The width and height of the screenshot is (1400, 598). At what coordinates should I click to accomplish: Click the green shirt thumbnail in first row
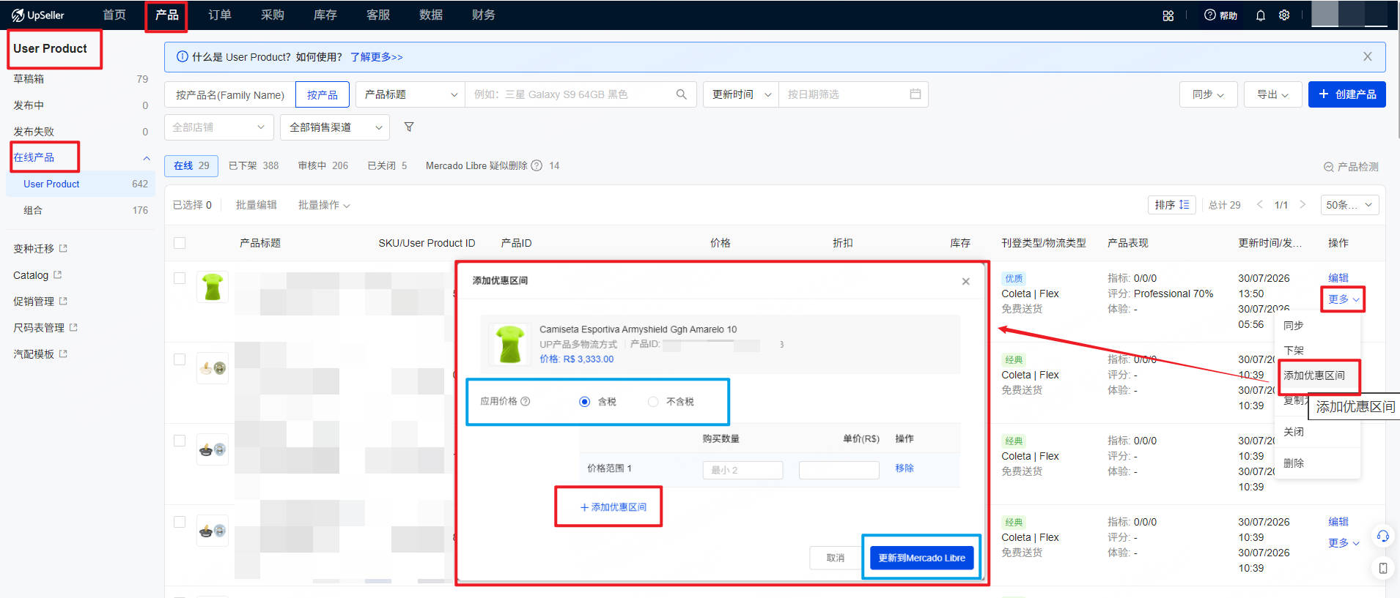click(213, 287)
